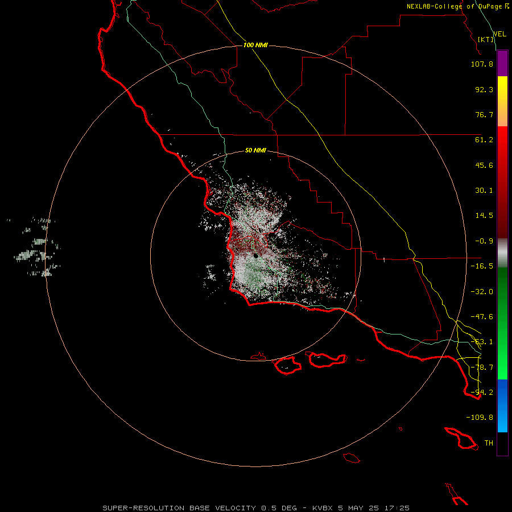Click the blue segment of the velocity color bar
512x512 pixels.
(502, 406)
